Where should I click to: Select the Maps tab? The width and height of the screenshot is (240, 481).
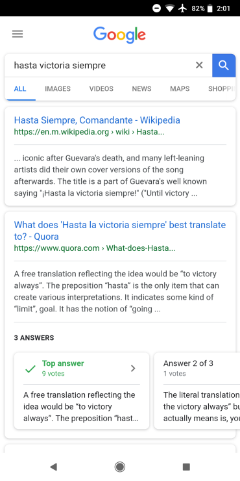pyautogui.click(x=180, y=88)
